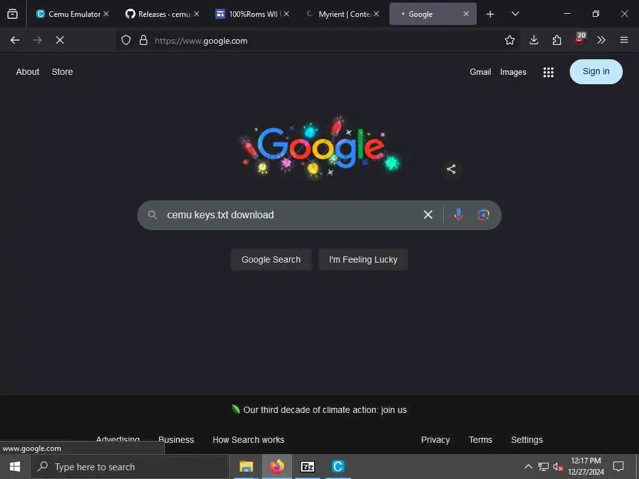Open the Google Store link
The height and width of the screenshot is (479, 639).
tap(62, 72)
